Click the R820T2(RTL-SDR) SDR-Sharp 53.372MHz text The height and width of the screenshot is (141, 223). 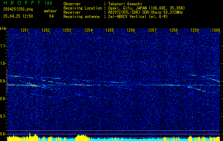click(x=145, y=12)
